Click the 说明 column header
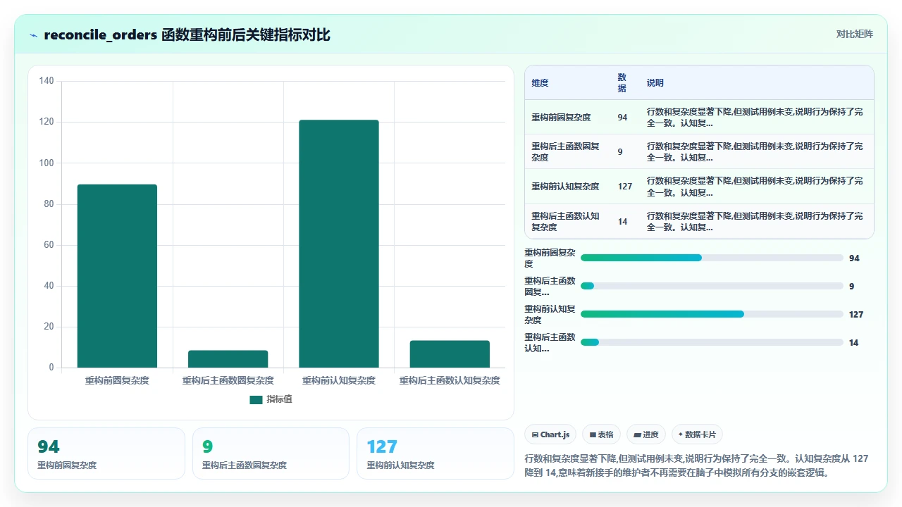This screenshot has width=902, height=507. (655, 83)
